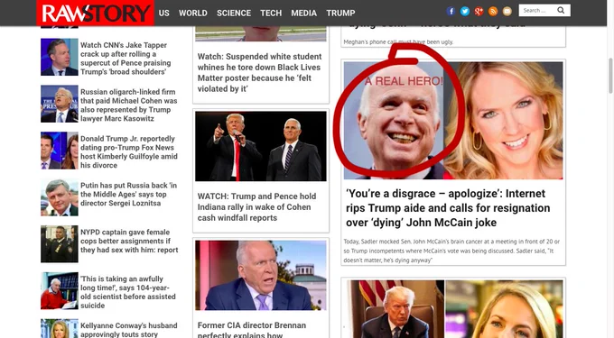Click the Kellyanne Conway's husband story thumbnail
Image resolution: width=614 pixels, height=338 pixels.
[x=60, y=328]
